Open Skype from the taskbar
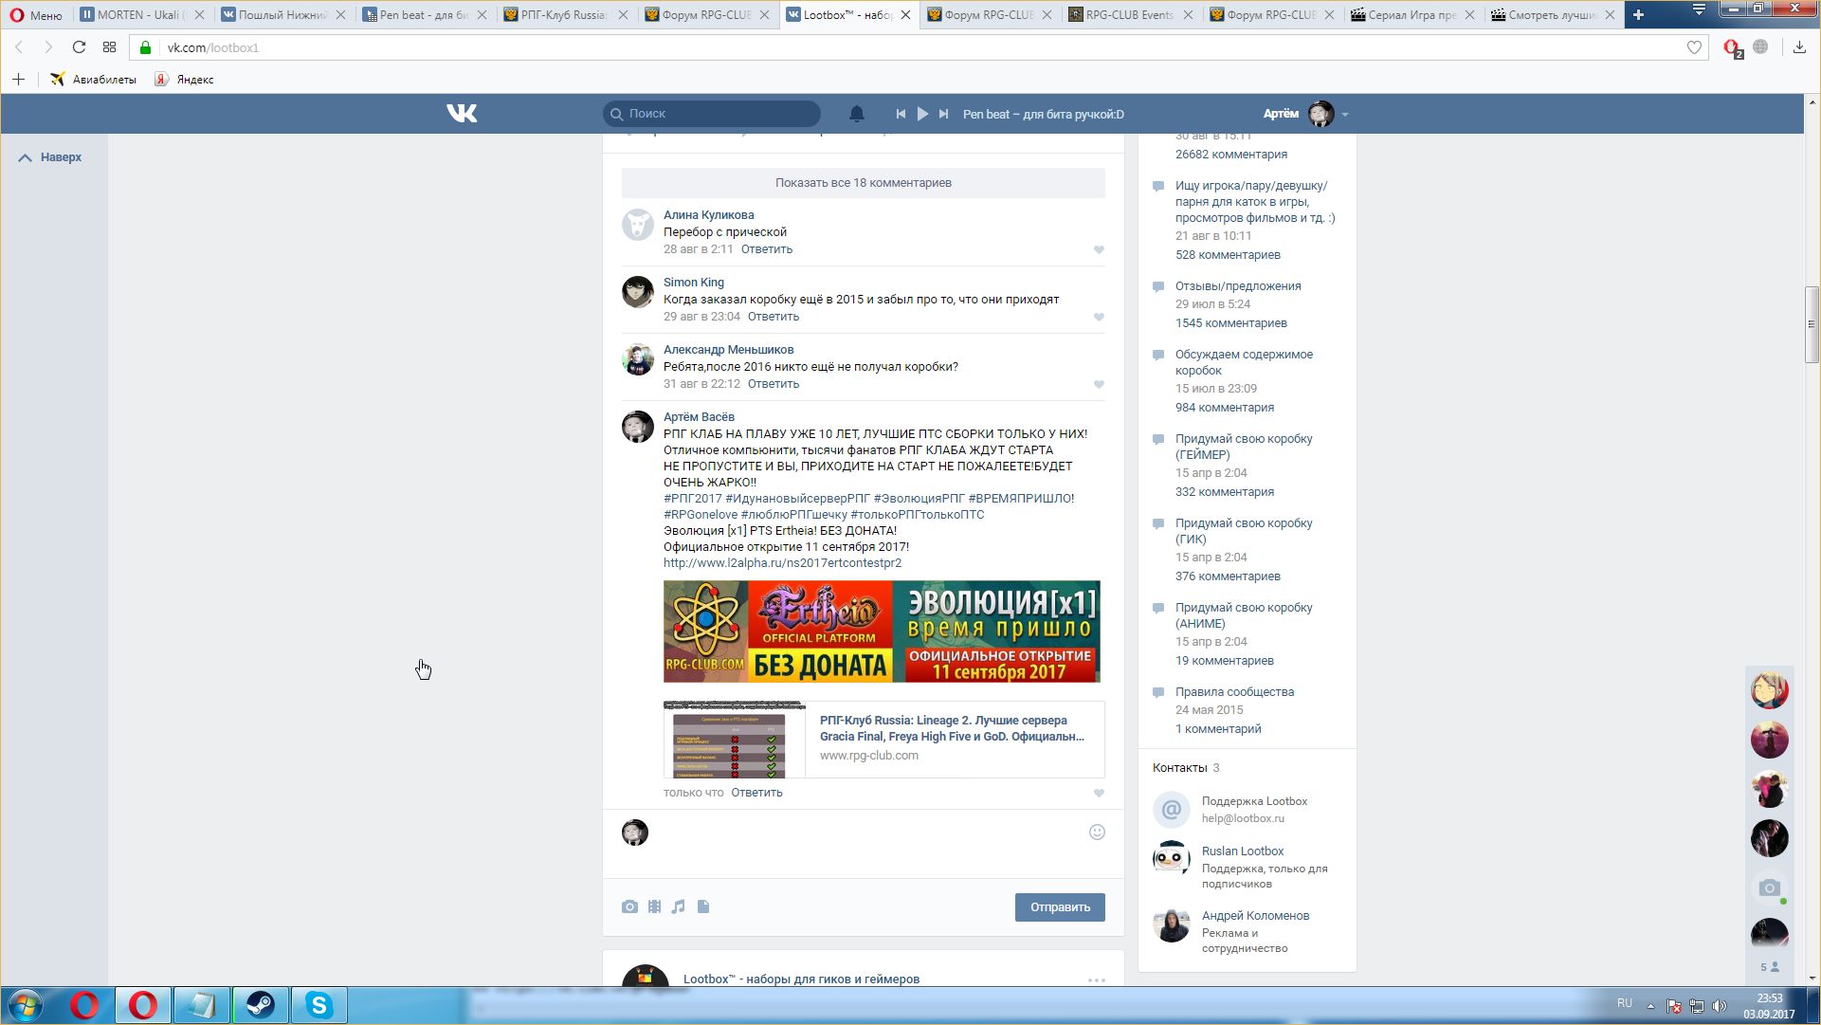Viewport: 1821px width, 1025px height. 319,1005
